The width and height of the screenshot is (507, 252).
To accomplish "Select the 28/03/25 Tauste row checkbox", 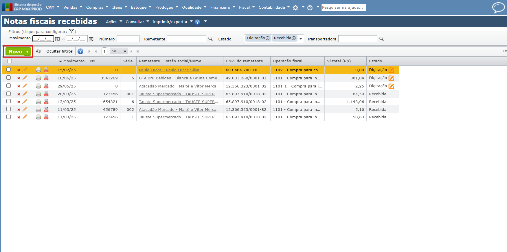I will [9, 94].
